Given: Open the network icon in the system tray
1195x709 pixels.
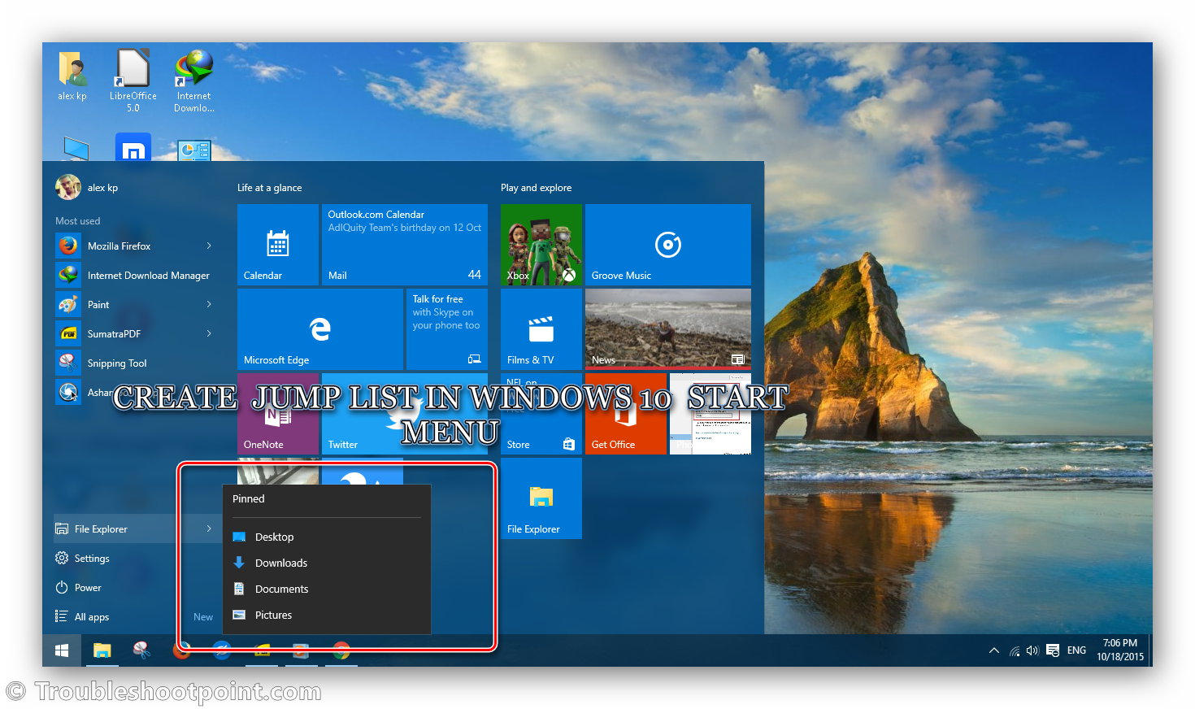Looking at the screenshot, I should point(1015,650).
